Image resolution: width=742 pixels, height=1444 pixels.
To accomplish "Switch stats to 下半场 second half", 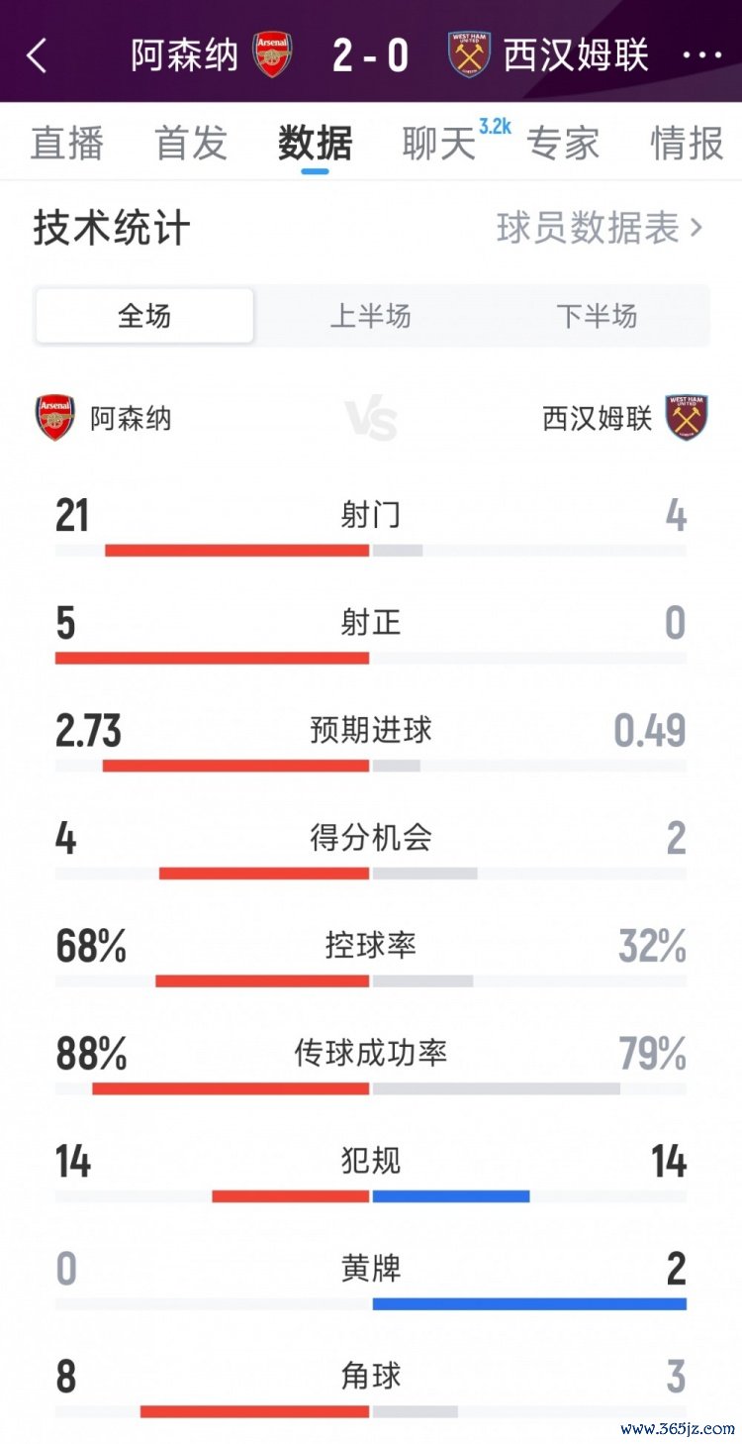I will 597,316.
